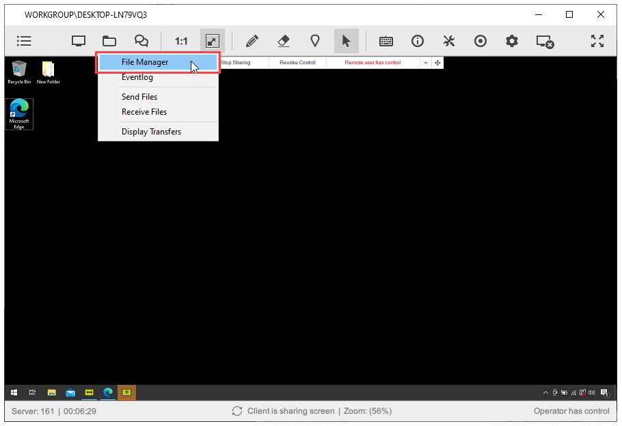Start session recording with the record icon
This screenshot has height=426, width=622.
pos(481,41)
